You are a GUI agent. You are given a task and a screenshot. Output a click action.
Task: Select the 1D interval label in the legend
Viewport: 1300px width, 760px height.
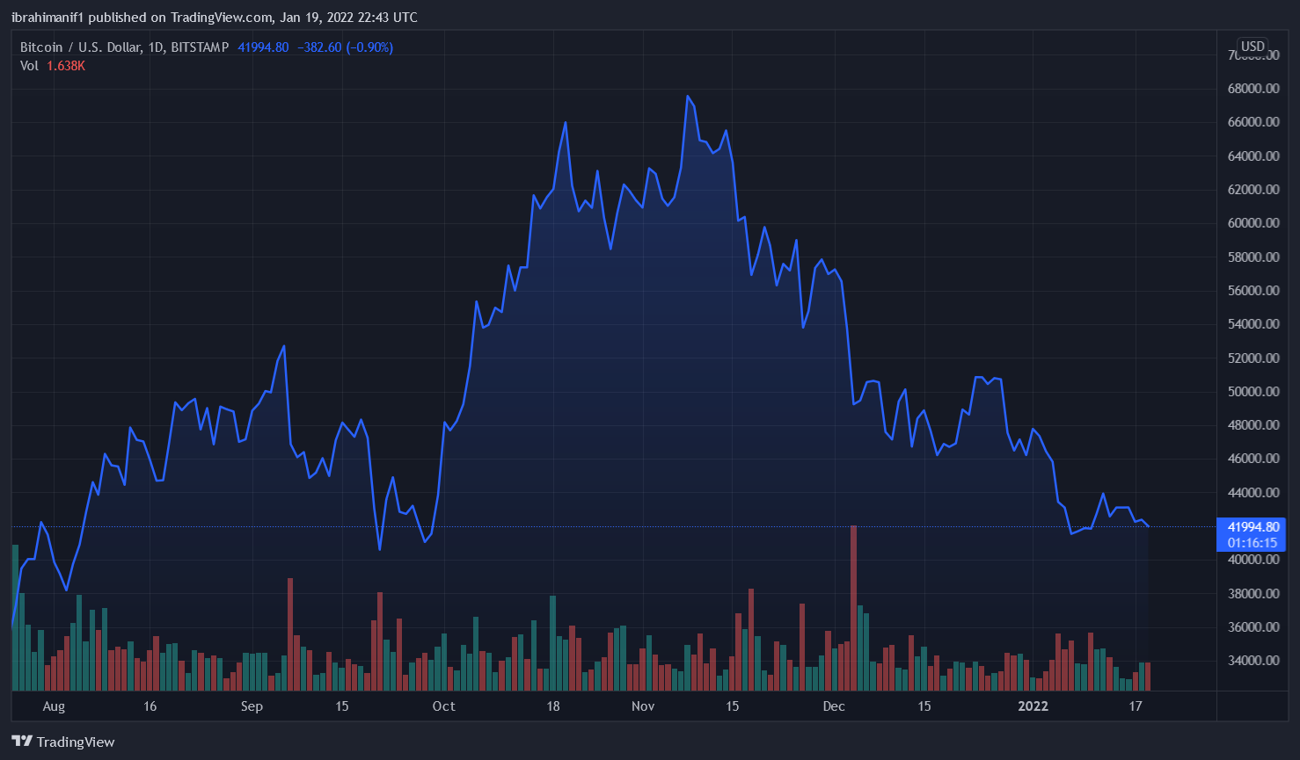point(156,47)
